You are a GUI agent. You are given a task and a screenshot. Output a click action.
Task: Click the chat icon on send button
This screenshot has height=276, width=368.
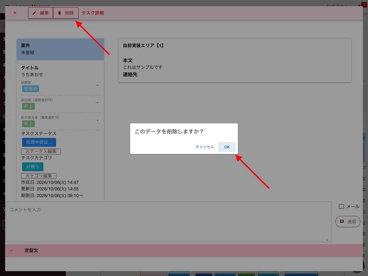coord(342,222)
